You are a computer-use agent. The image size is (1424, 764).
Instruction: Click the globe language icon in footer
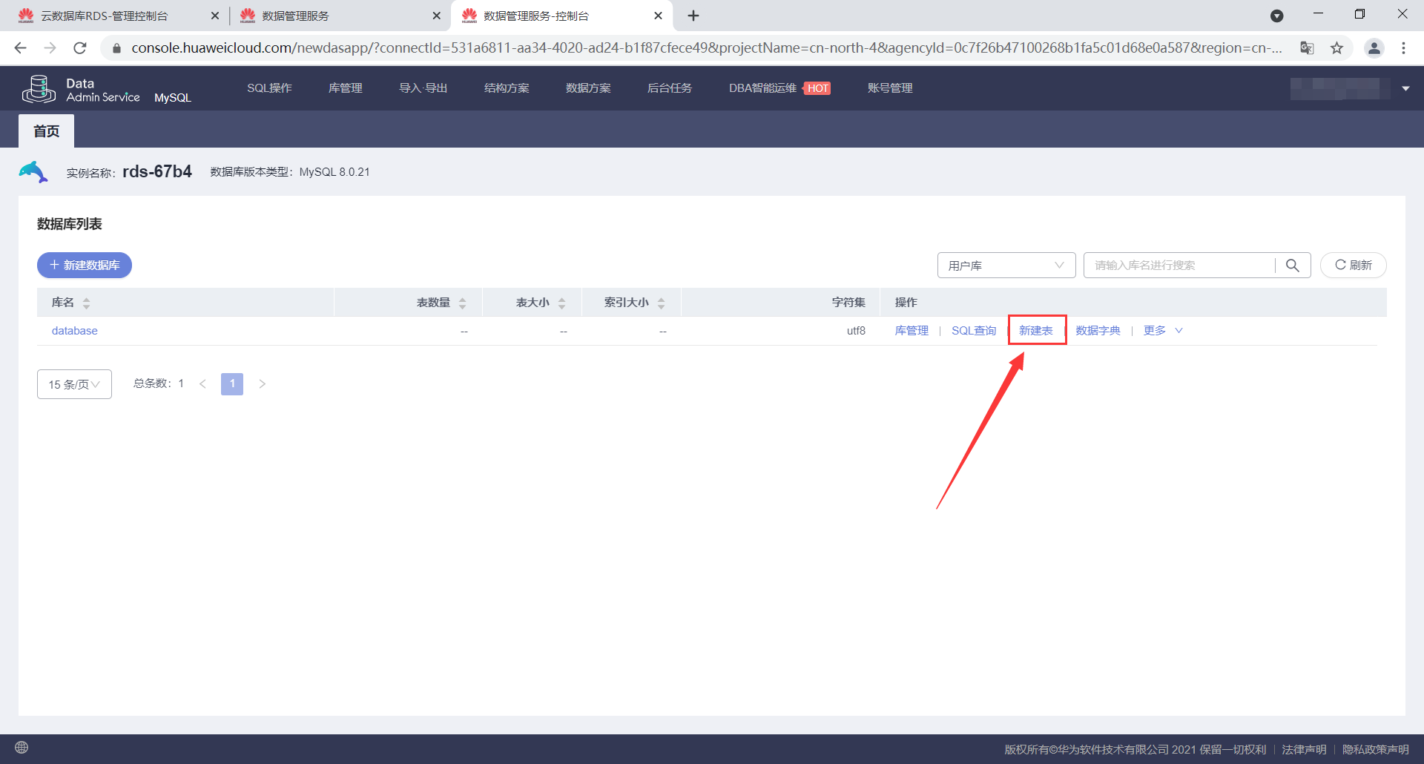(22, 748)
